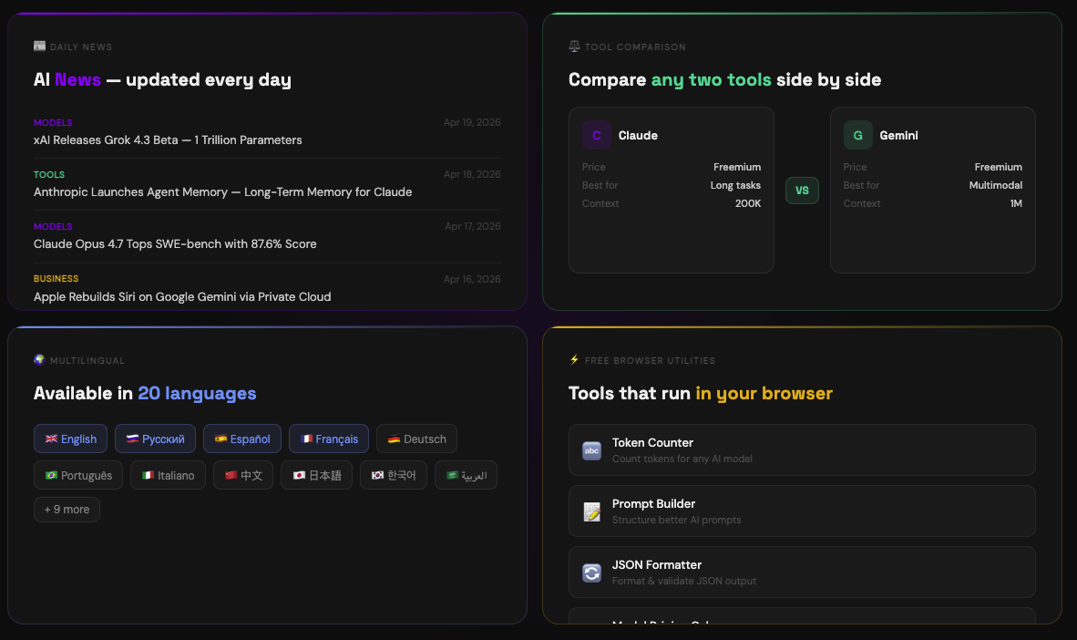Click the date Apr 19, 2026
Image resolution: width=1077 pixels, height=640 pixels.
(472, 122)
